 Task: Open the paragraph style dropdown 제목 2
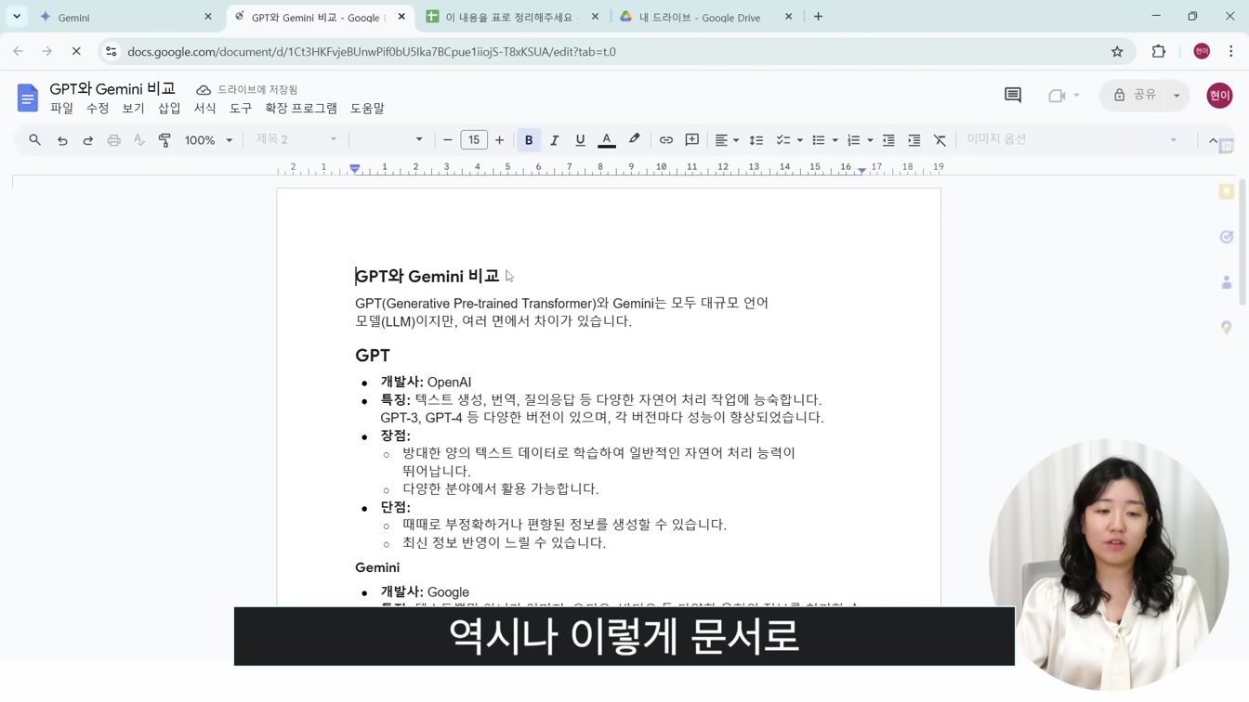pos(296,140)
